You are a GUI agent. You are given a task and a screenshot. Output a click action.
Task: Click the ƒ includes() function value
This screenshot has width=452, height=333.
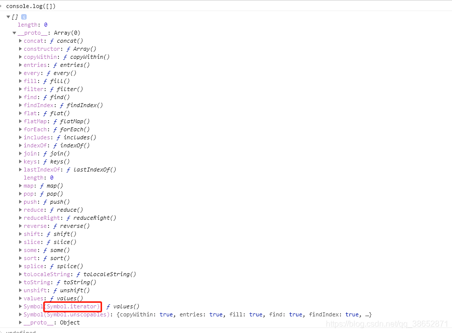(76, 137)
